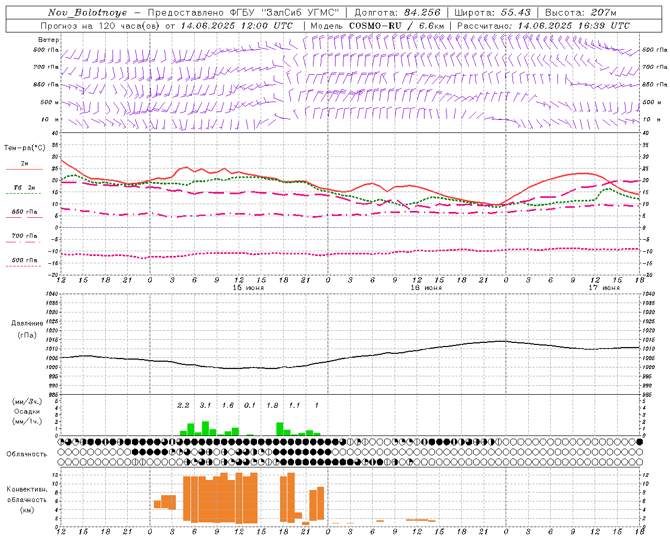Click the 2.2 precipitation total
670x536 pixels.
click(x=183, y=405)
